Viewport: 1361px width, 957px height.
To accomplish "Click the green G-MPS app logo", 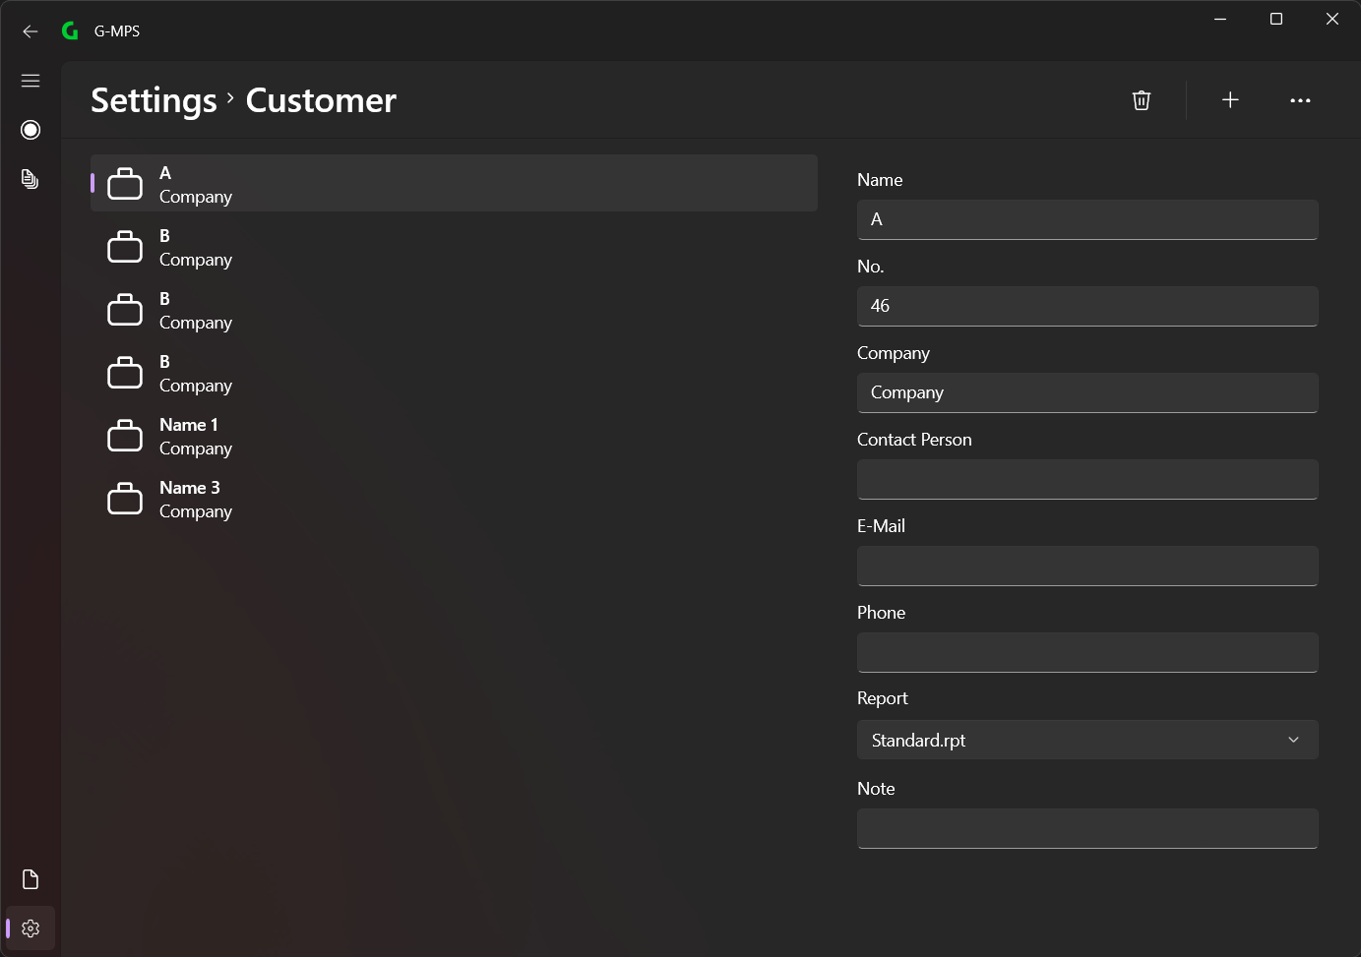I will tap(70, 31).
